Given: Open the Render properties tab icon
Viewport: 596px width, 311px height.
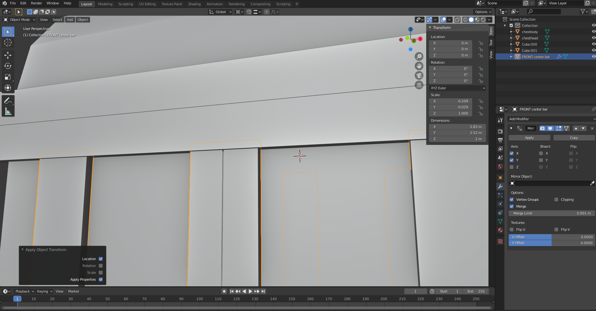Looking at the screenshot, I should (x=500, y=131).
